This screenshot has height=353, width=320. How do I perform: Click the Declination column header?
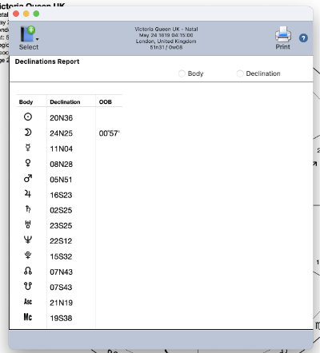tap(65, 102)
